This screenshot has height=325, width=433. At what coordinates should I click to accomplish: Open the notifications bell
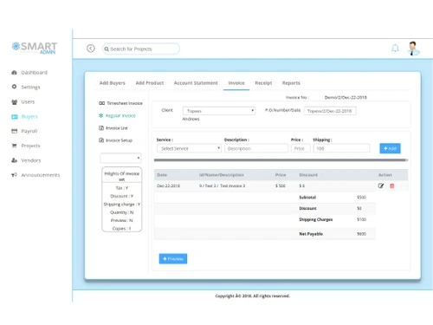[395, 49]
